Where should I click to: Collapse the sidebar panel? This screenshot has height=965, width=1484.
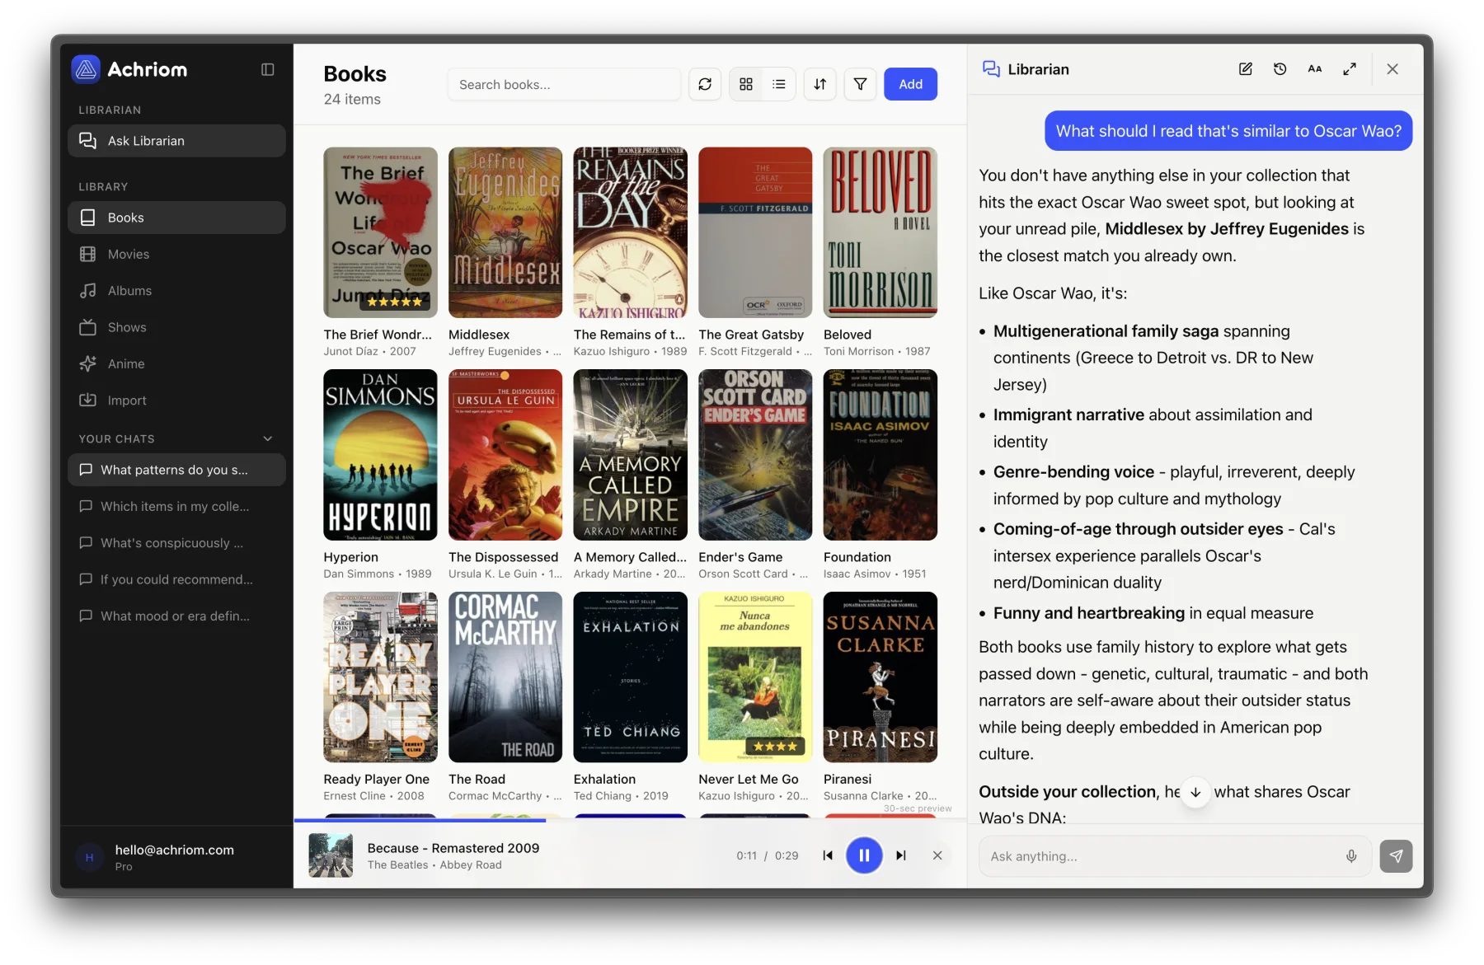pyautogui.click(x=267, y=69)
